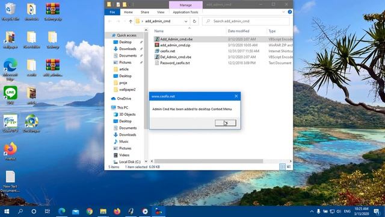This screenshot has height=217, width=385.
Task: Open Mail app from the taskbar
Action: [x=76, y=212]
